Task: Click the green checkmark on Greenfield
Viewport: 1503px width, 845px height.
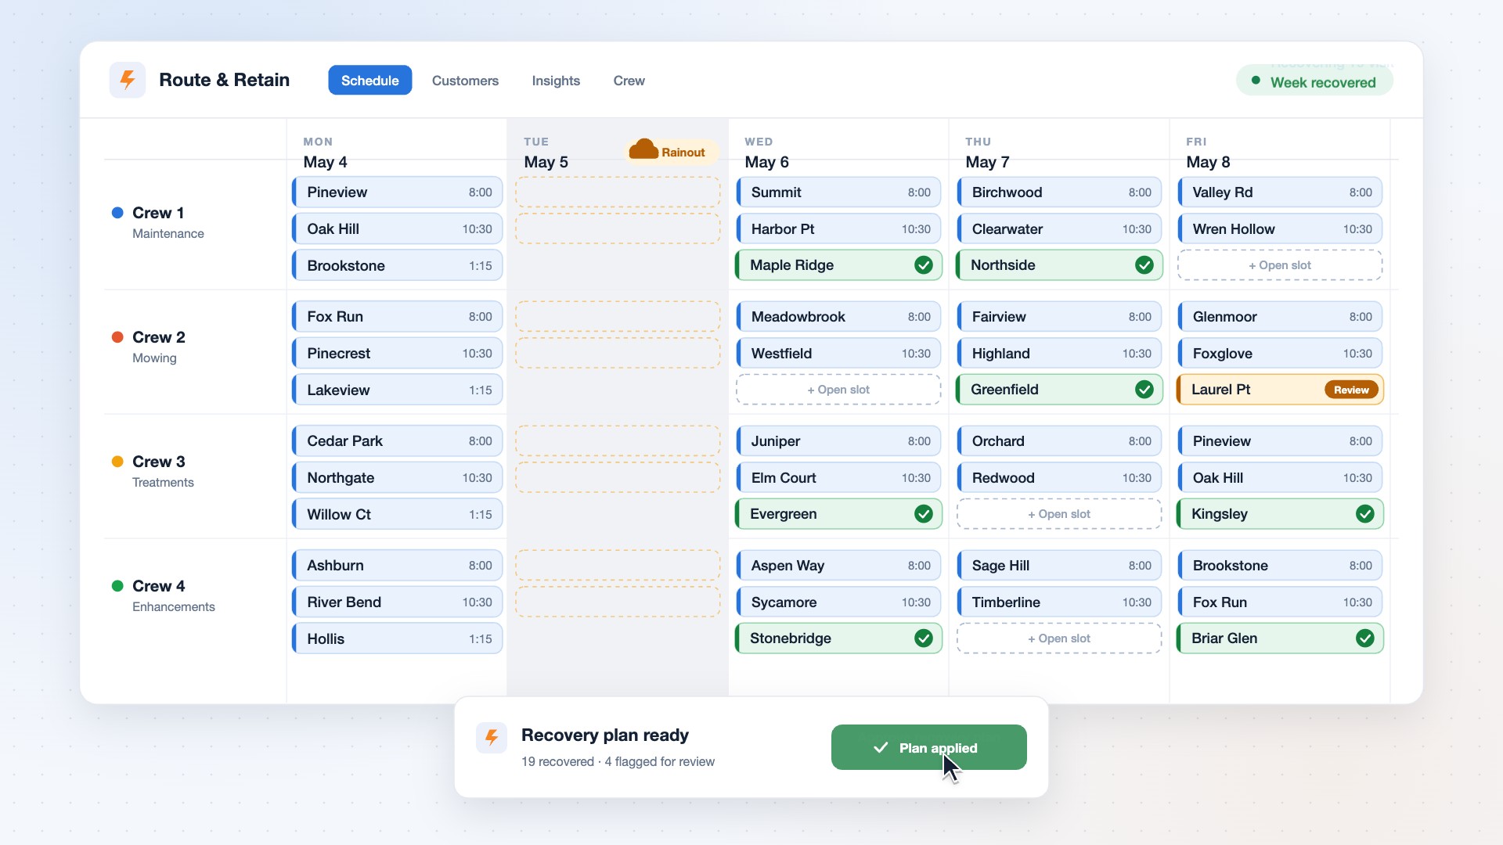Action: tap(1144, 390)
